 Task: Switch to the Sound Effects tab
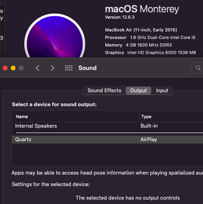pos(104,91)
